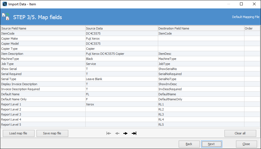Select the Item Description source field
This screenshot has height=149, width=261.
[x=43, y=54]
